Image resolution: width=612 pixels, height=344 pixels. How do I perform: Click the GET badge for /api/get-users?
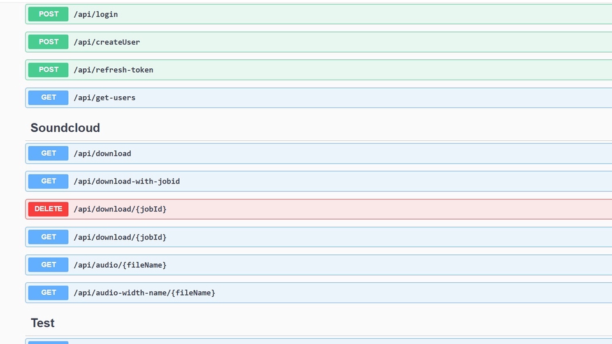(x=48, y=97)
